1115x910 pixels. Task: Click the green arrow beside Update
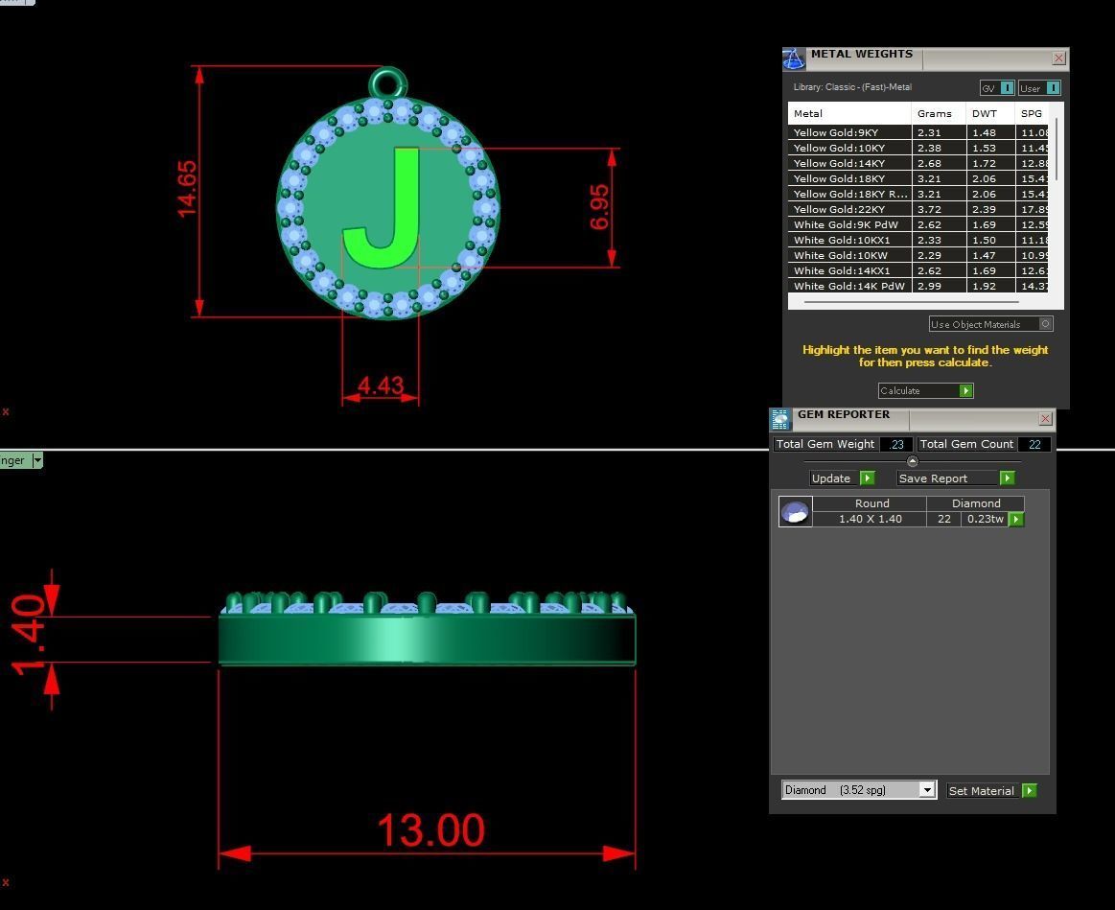point(867,478)
